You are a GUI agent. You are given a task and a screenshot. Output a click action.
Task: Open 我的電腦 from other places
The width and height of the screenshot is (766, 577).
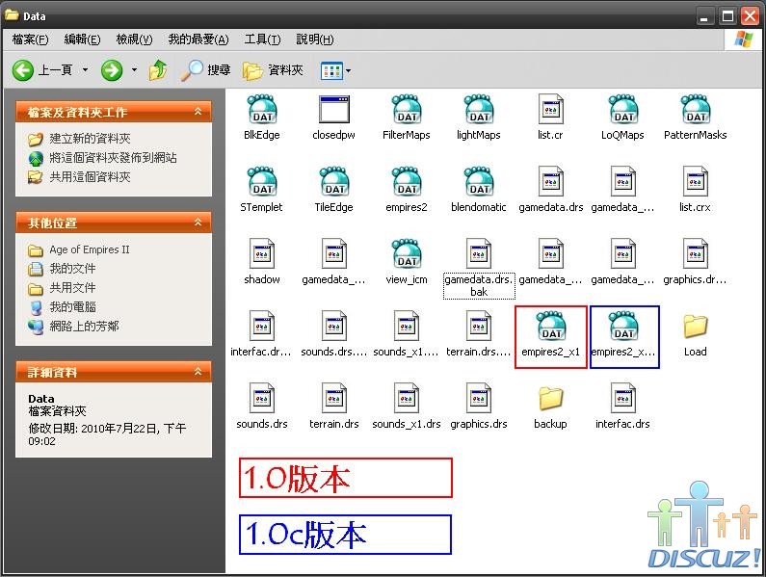pyautogui.click(x=72, y=307)
